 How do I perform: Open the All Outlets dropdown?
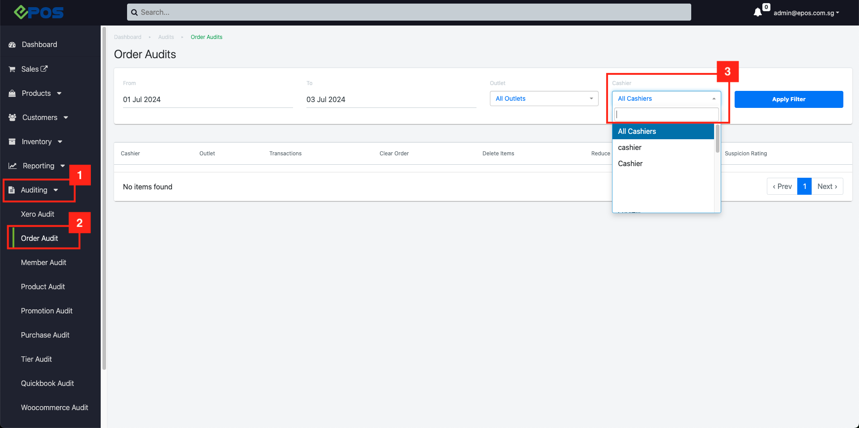pos(544,98)
